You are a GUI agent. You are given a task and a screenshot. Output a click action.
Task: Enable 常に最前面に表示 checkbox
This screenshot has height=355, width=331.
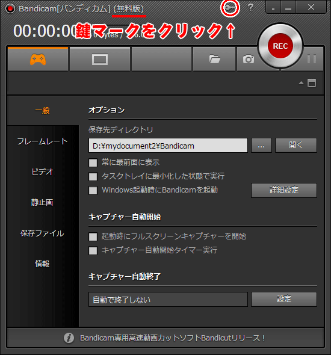pyautogui.click(x=93, y=162)
